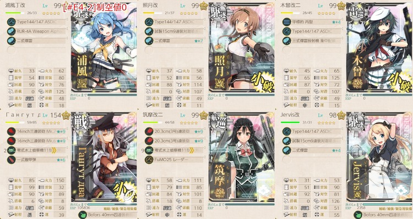The image size is (413, 219).
Task: Open the Jervis改 ship card portrait
Action: (x=379, y=158)
